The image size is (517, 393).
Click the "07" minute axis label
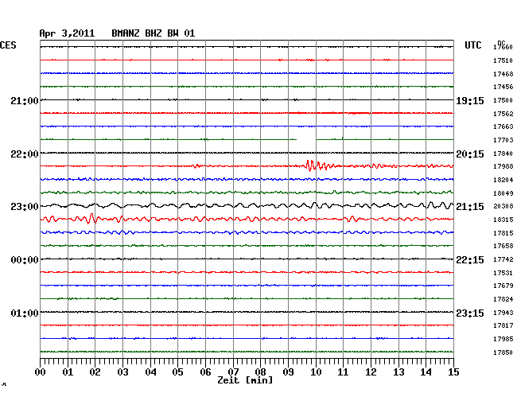pyautogui.click(x=233, y=372)
